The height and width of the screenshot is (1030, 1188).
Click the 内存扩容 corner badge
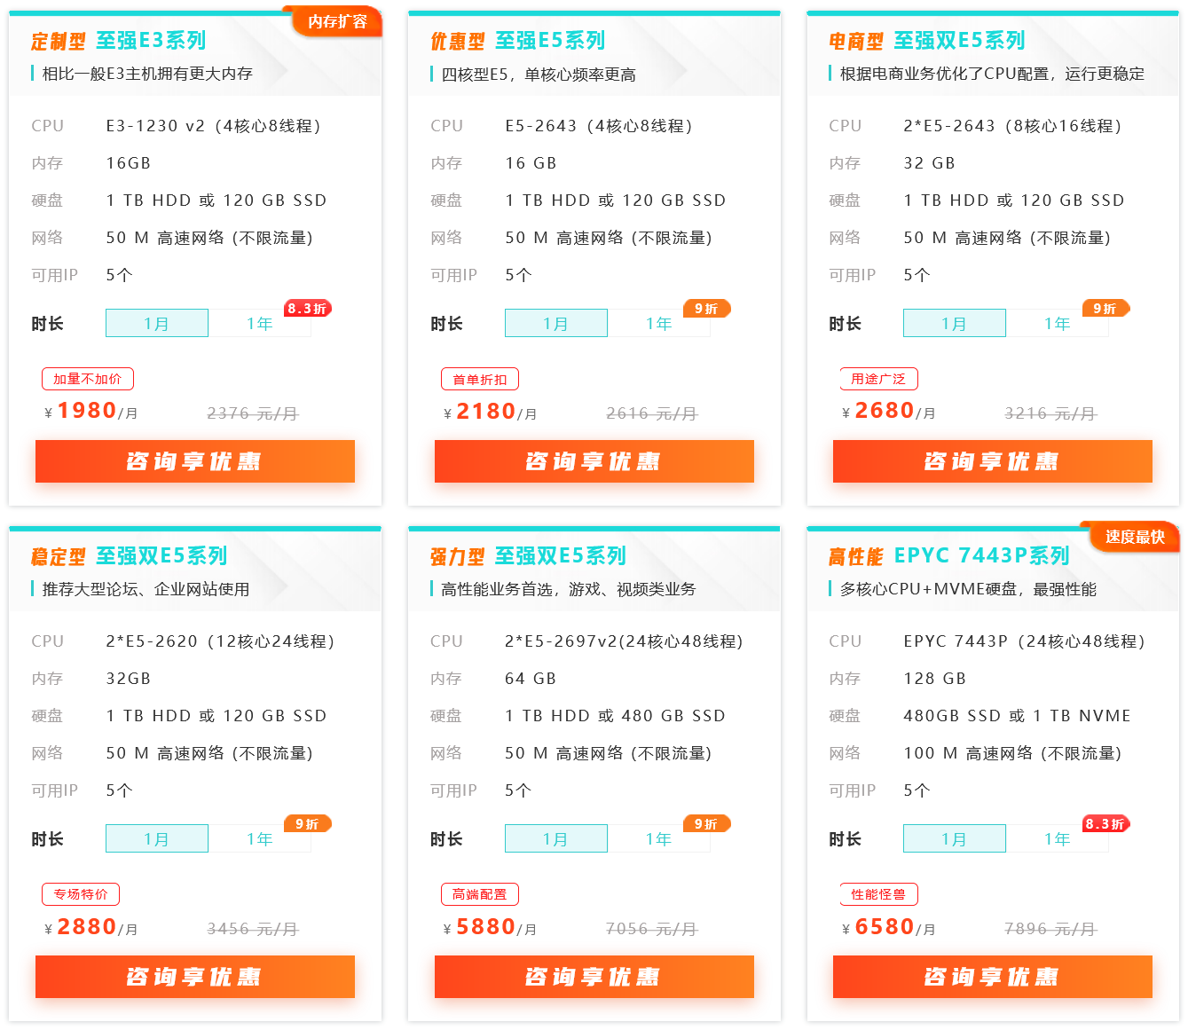(337, 22)
